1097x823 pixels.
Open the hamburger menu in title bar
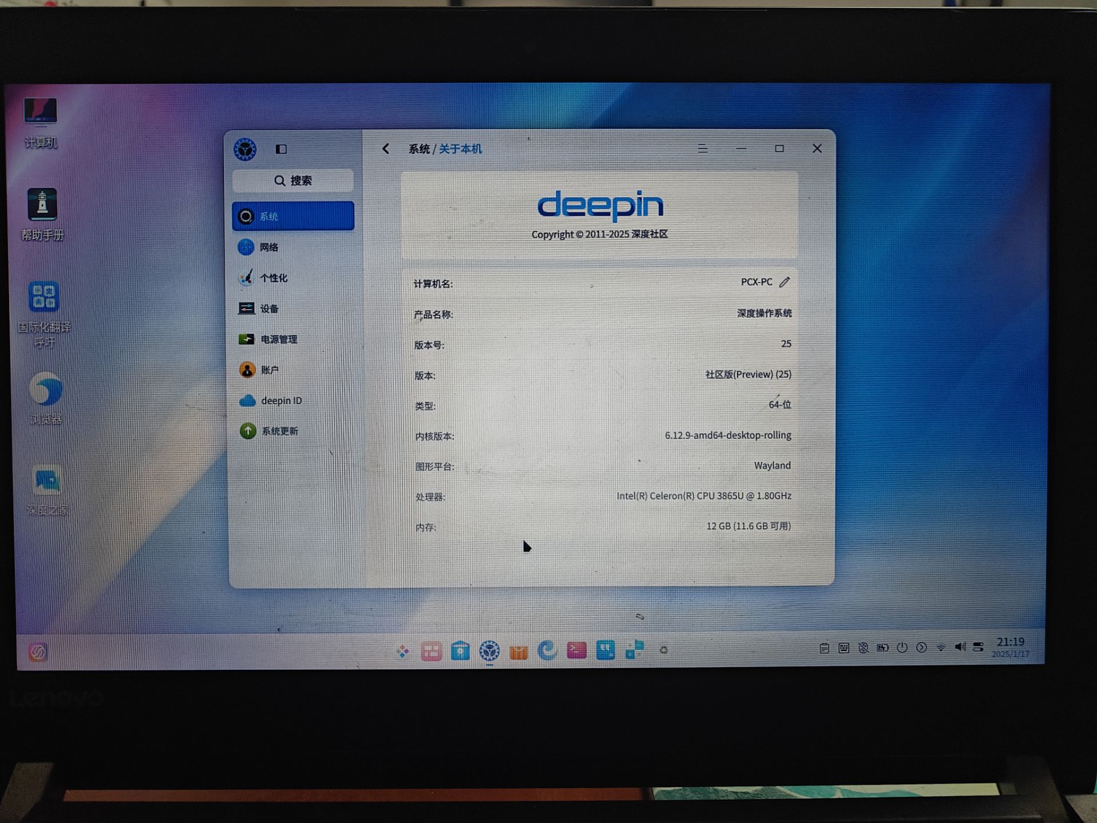coord(703,149)
